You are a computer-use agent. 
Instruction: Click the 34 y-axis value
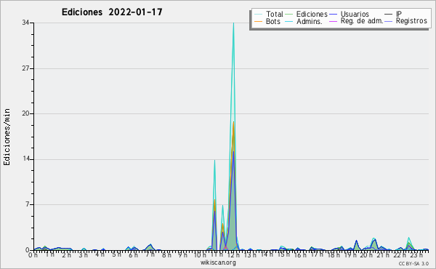click(x=26, y=23)
